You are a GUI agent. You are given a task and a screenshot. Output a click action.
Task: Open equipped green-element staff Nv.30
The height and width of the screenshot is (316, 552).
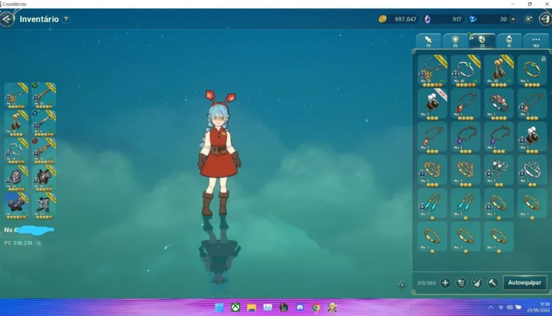tap(44, 96)
